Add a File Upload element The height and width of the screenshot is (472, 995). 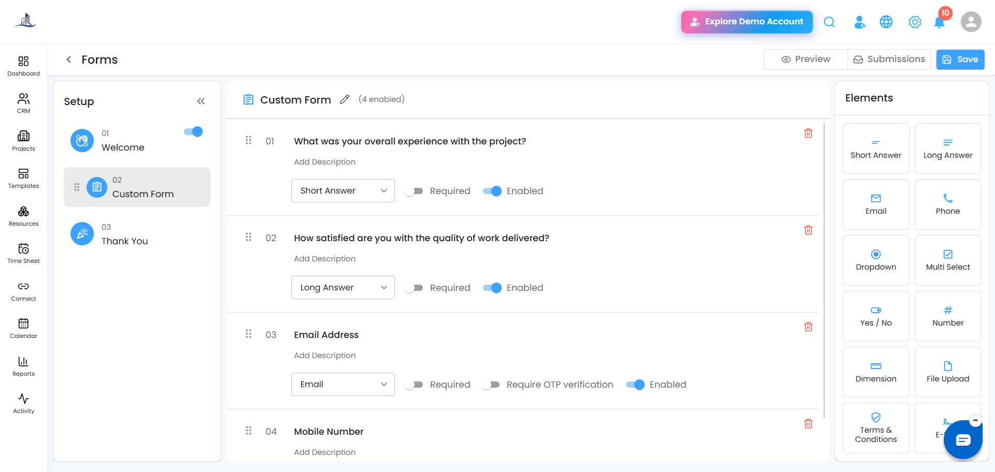coord(948,372)
